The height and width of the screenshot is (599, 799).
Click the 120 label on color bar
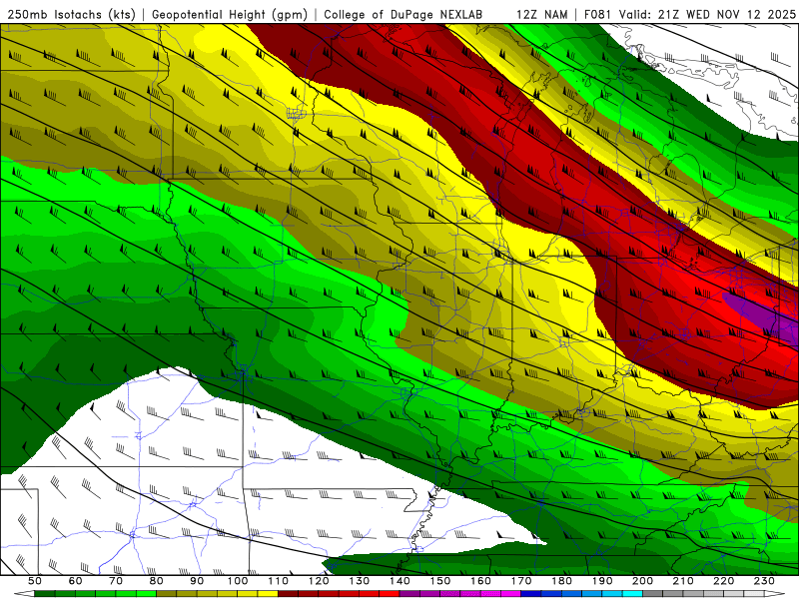pyautogui.click(x=319, y=581)
